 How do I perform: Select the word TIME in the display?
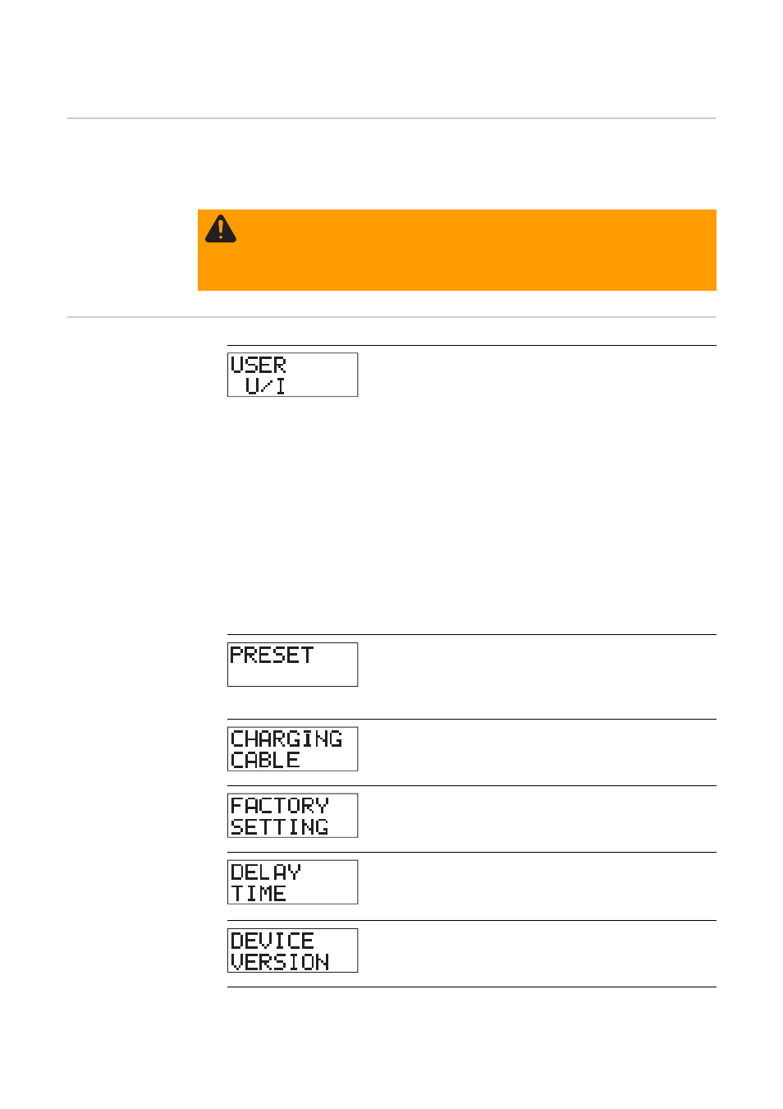[259, 893]
